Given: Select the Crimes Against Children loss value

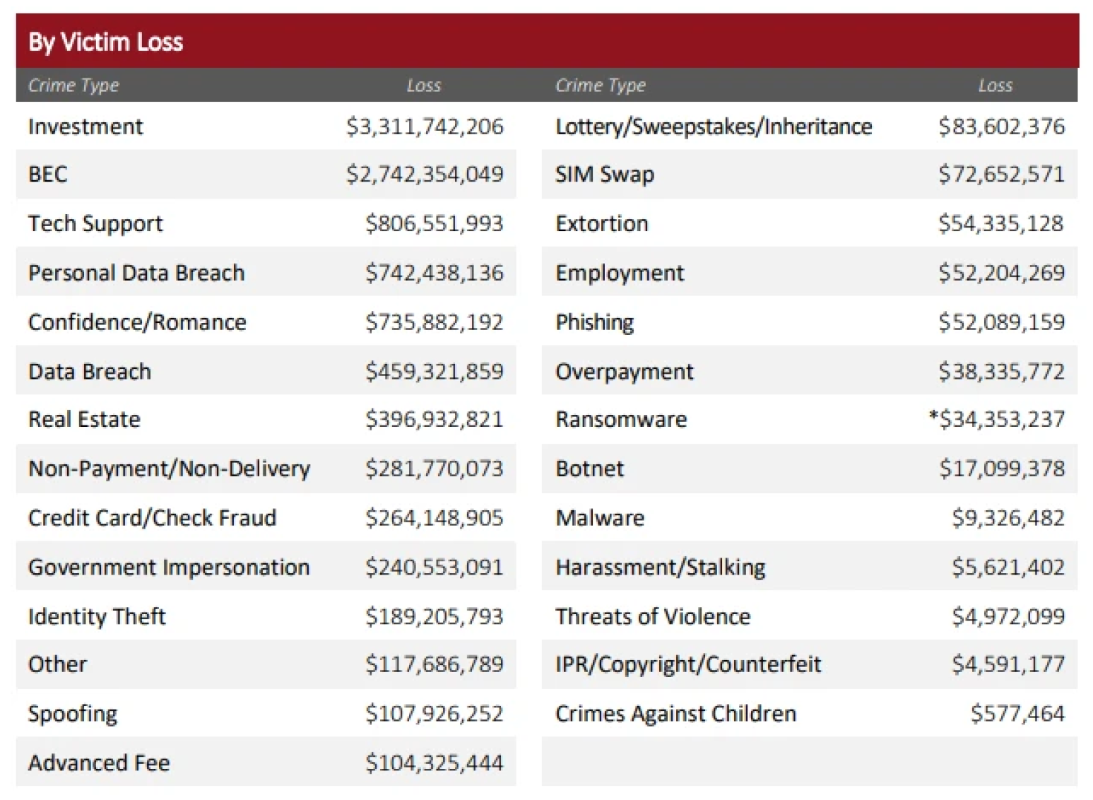Looking at the screenshot, I should coord(1017,714).
